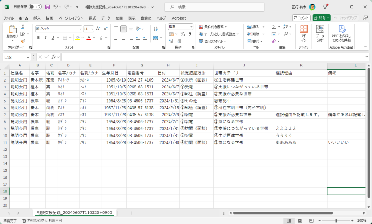The height and width of the screenshot is (224, 372).
Task: Click the 共有 share button
Action: point(321,18)
